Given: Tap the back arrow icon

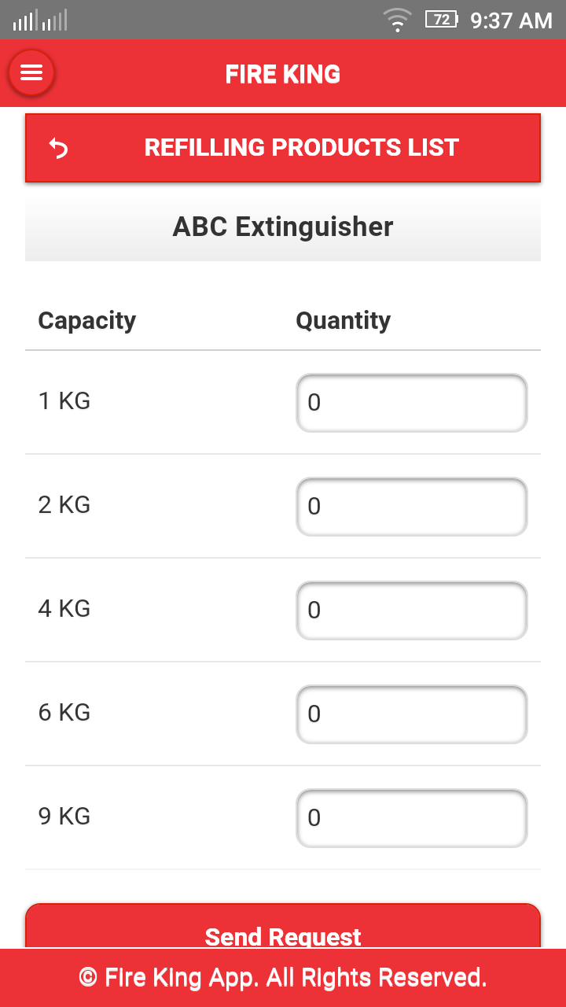Looking at the screenshot, I should click(x=59, y=148).
